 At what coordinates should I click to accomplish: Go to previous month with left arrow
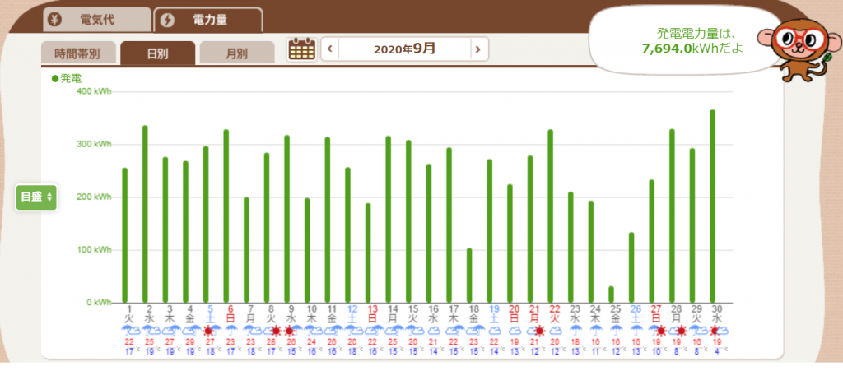tap(329, 49)
